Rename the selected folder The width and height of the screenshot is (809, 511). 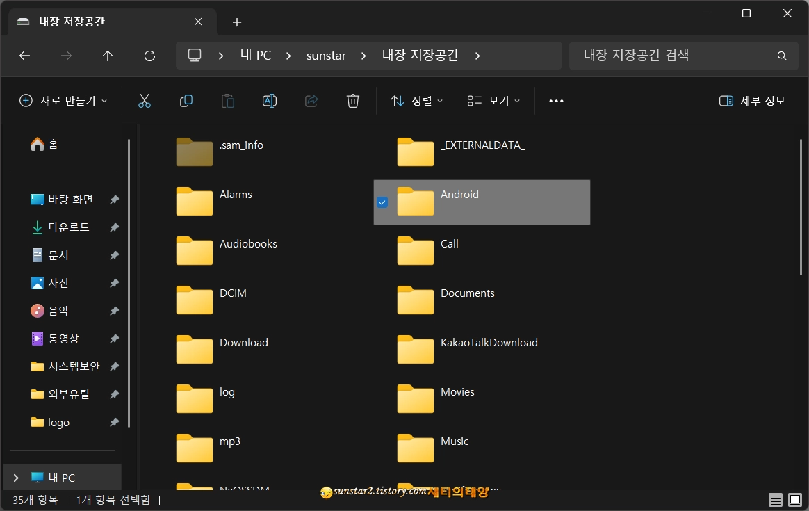tap(270, 101)
